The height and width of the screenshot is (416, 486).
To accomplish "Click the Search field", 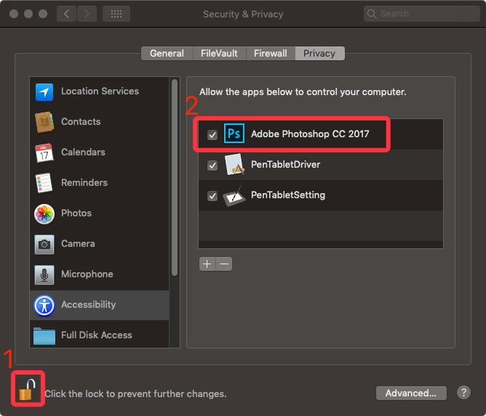I will click(x=421, y=14).
